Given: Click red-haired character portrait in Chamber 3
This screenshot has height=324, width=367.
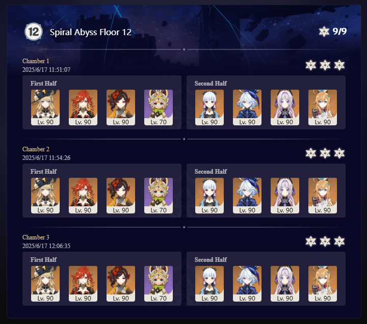Looking at the screenshot, I should 83,284.
